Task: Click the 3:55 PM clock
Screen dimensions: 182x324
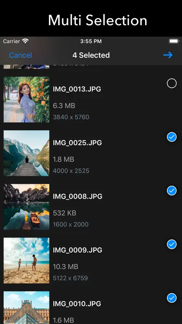Action: (91, 41)
